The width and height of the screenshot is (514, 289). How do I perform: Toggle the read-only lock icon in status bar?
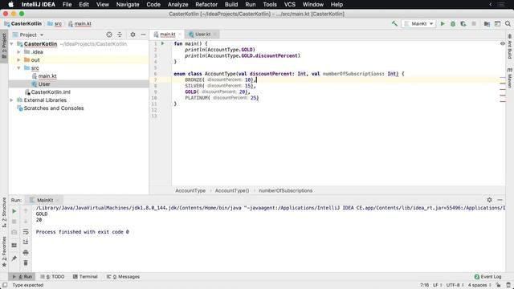498,285
